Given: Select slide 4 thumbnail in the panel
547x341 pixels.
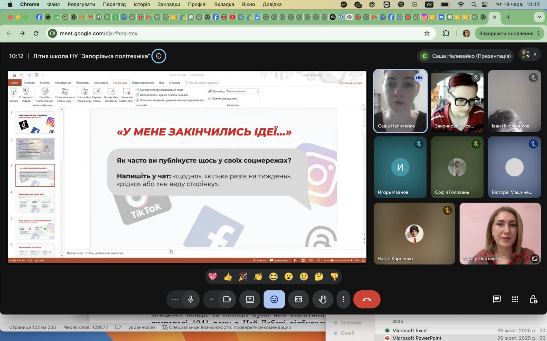Looking at the screenshot, I should coord(35,202).
